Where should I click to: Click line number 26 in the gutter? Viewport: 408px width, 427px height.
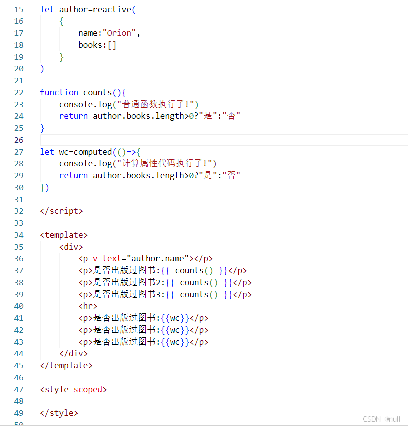(19, 140)
